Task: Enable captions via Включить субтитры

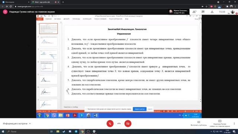Action: pos(199,123)
